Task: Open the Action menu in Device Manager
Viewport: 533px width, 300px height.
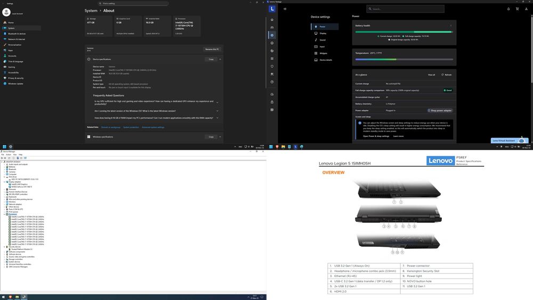Action: click(9, 155)
